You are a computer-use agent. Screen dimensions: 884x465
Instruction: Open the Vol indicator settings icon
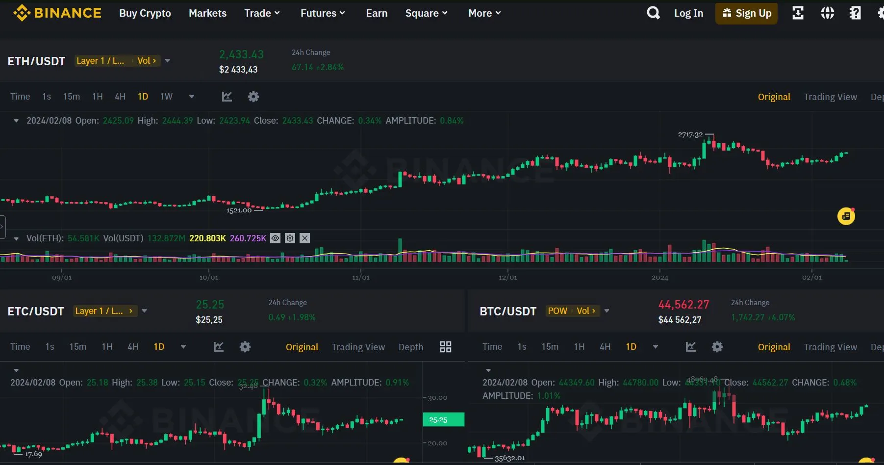(290, 238)
